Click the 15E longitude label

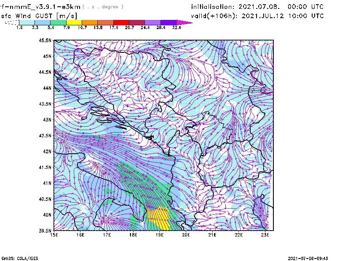54,235
